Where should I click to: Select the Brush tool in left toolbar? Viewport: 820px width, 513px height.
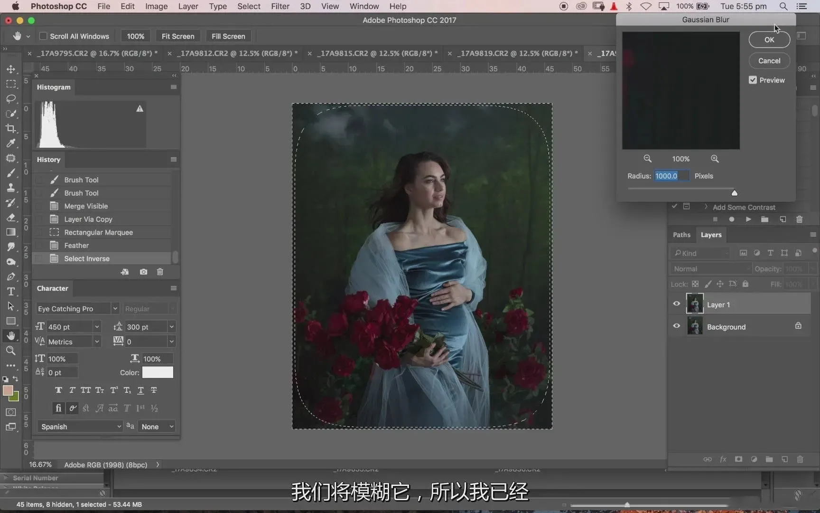coord(10,173)
